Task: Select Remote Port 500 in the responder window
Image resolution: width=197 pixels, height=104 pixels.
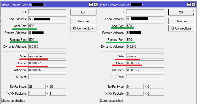Action: coord(47,39)
